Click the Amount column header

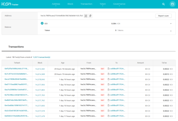(x=140, y=63)
